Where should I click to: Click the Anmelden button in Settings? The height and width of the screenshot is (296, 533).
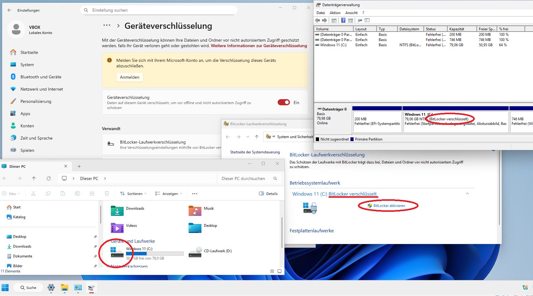(129, 77)
